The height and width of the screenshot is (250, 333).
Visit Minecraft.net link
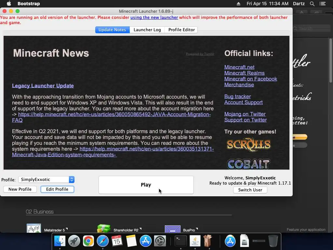[239, 67]
